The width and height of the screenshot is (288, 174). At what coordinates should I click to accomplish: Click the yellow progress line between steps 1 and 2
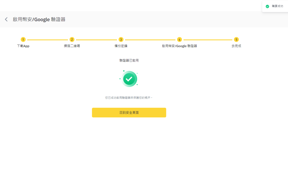coord(48,40)
